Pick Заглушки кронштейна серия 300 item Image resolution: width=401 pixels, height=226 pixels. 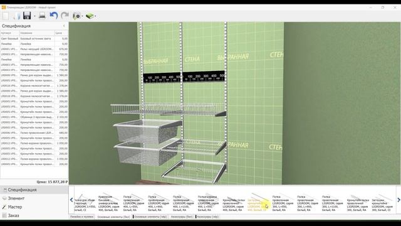(382, 202)
